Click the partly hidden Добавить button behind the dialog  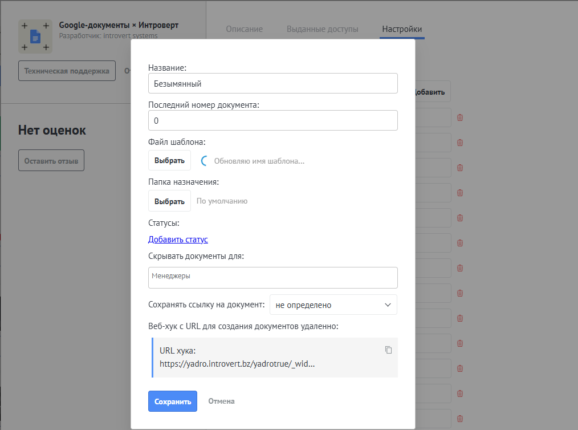[x=432, y=91]
